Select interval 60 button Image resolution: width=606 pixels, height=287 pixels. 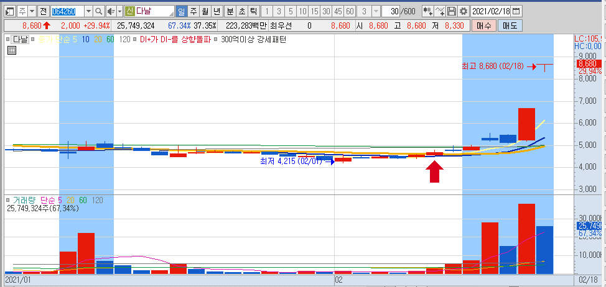pos(350,12)
